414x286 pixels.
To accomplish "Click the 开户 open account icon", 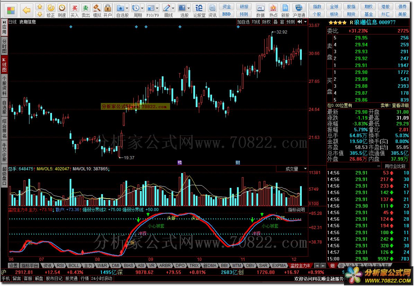I will pos(107,11).
